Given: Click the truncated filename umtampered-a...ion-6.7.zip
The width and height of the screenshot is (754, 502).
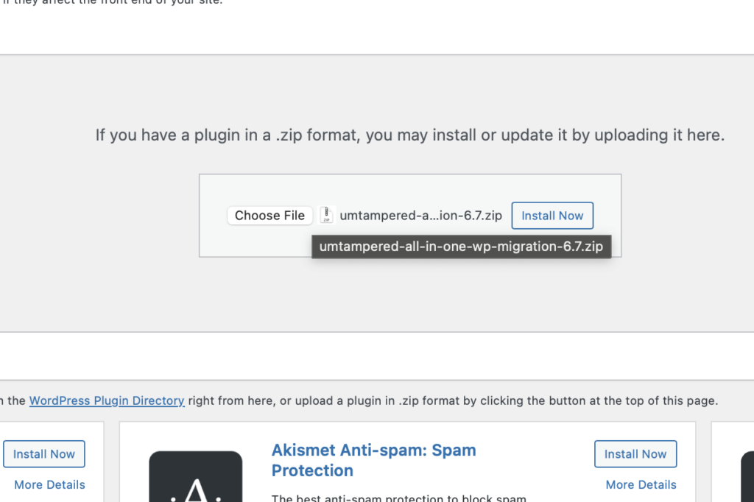Looking at the screenshot, I should pos(420,216).
